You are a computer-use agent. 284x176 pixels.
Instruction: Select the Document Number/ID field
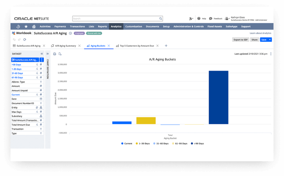coord(27,104)
